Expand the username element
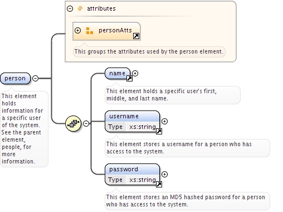The height and width of the screenshot is (212, 283). (164, 122)
